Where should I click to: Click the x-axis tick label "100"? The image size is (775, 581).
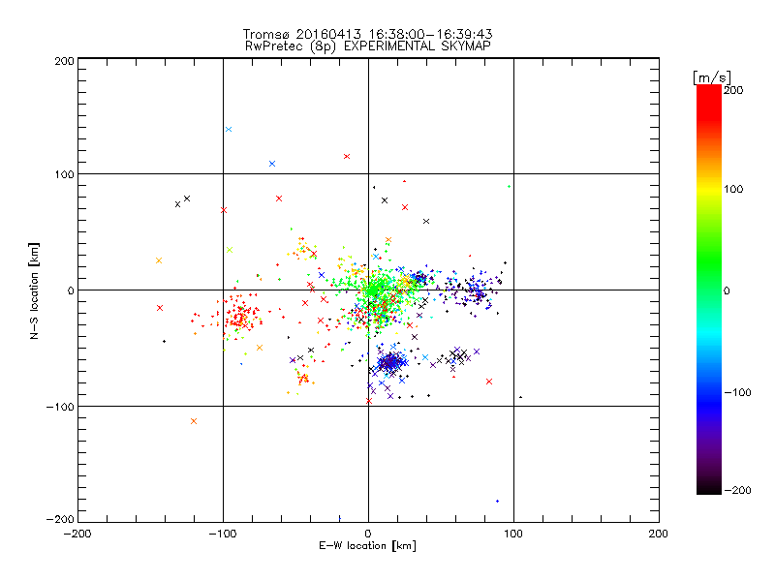[x=513, y=535]
